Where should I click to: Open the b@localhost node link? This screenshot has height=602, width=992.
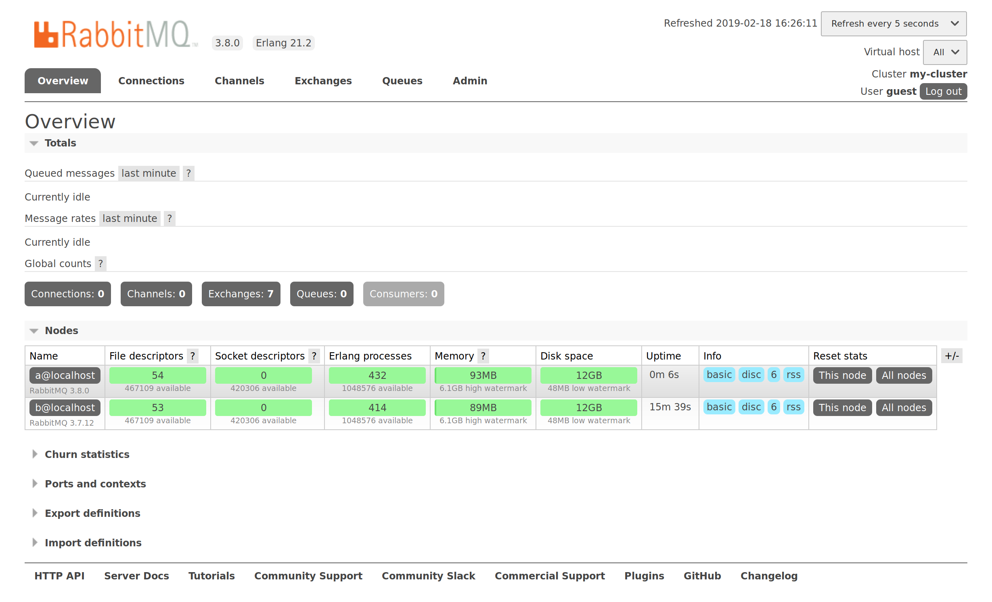tap(65, 408)
